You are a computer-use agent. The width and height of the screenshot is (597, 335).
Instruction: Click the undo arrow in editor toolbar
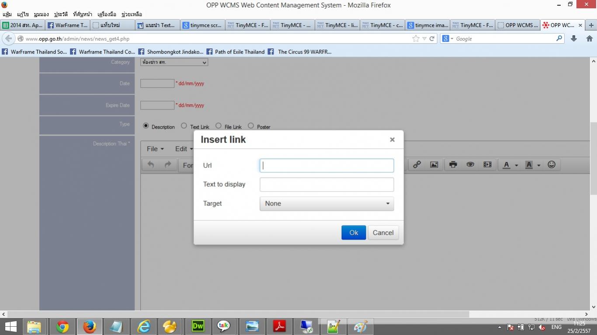(151, 164)
